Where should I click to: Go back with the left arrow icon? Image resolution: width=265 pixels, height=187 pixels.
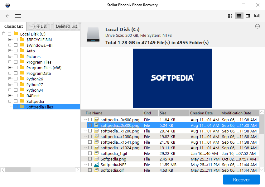point(7,16)
